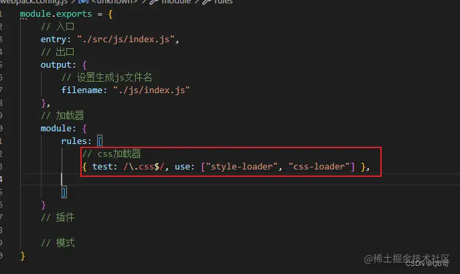Click the 'rules' property key

[x=74, y=141]
